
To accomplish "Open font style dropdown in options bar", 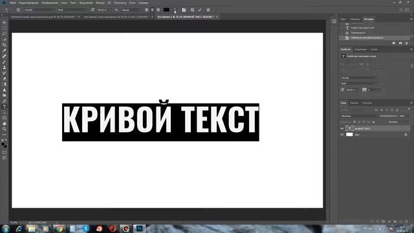I will tap(86, 10).
